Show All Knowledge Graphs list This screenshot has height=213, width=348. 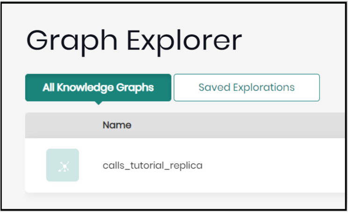[x=98, y=88]
